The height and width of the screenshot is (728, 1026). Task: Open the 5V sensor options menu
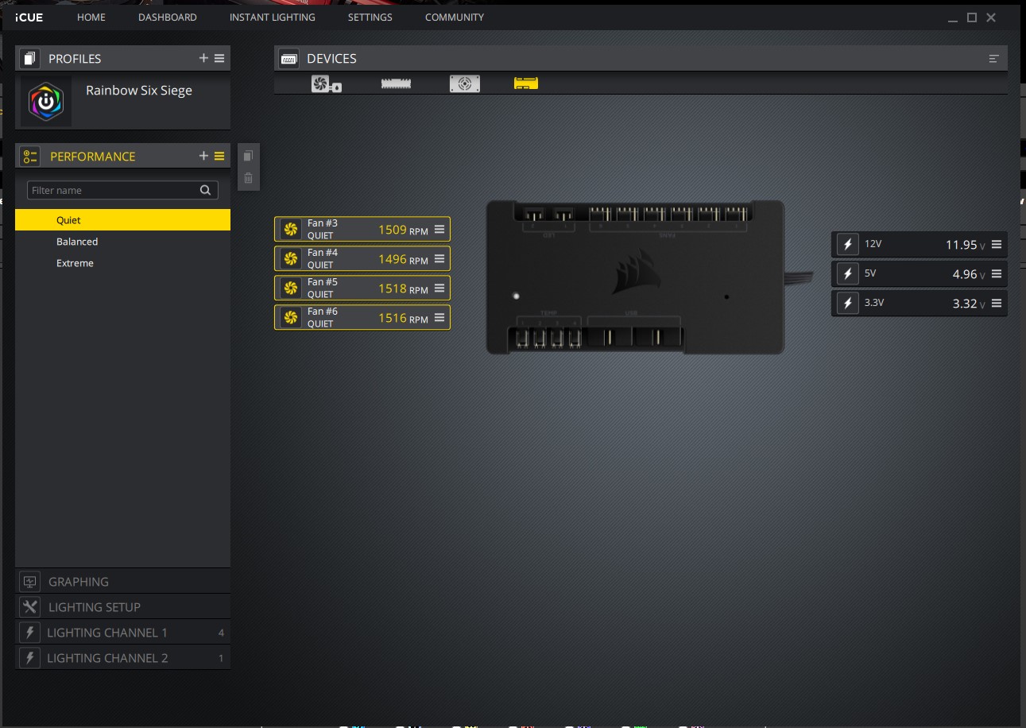(x=997, y=273)
